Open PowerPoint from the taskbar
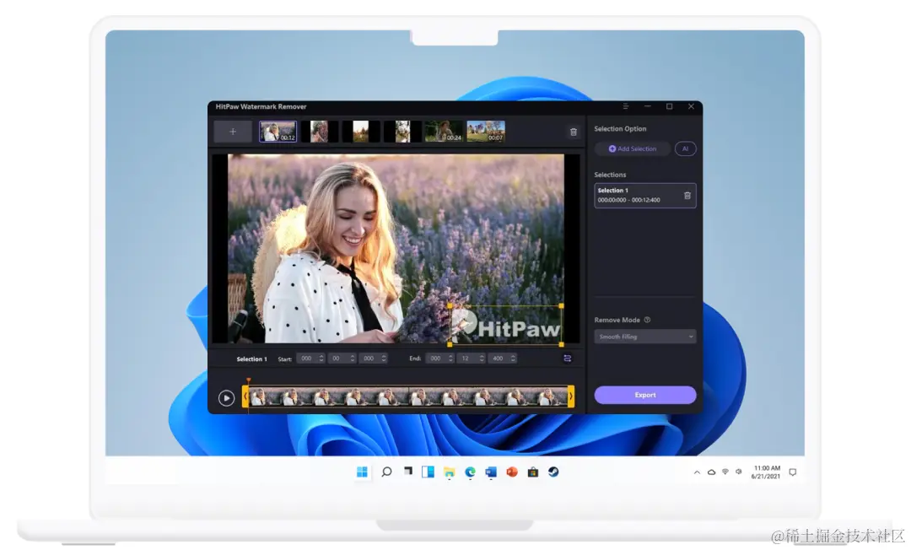The height and width of the screenshot is (550, 911). click(x=512, y=472)
